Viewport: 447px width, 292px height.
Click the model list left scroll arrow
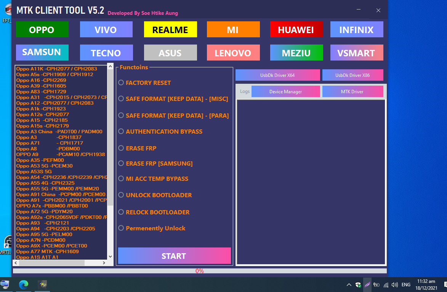(16, 263)
